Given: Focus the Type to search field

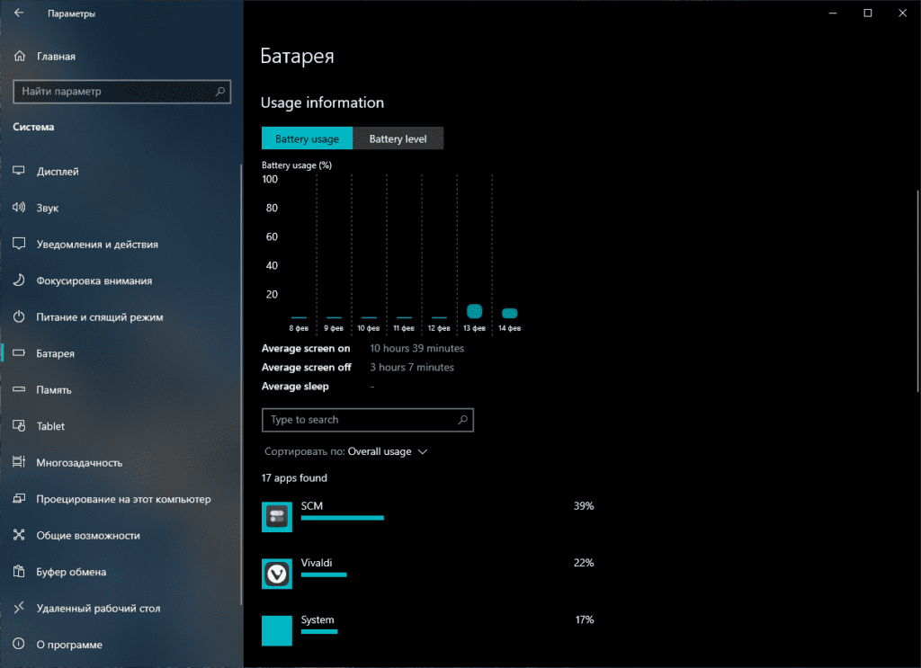Looking at the screenshot, I should click(368, 420).
